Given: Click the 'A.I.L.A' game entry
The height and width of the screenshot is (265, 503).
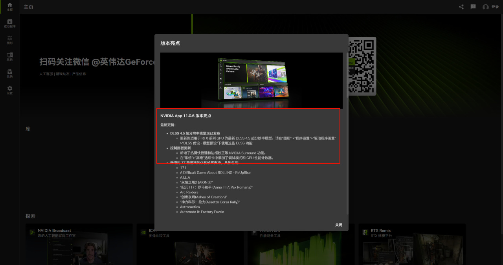Looking at the screenshot, I should pos(185,178).
